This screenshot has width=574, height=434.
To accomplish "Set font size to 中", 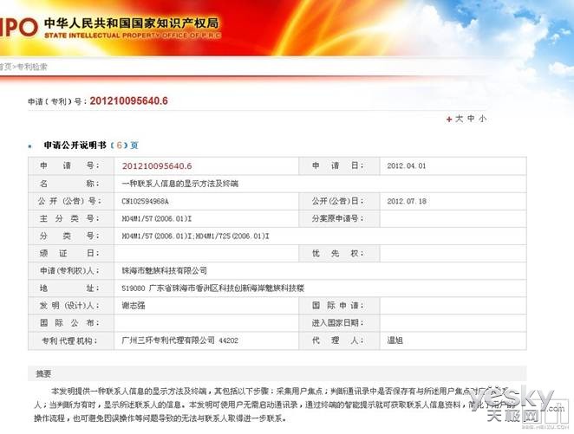I will tap(471, 119).
